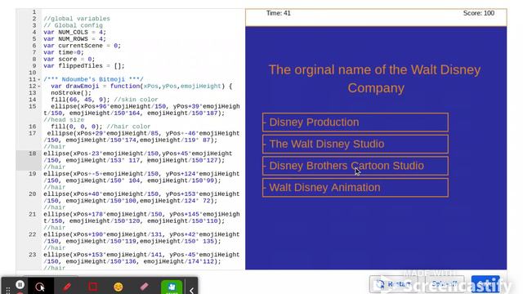Collapse code fold arrow at line 12
The image size is (523, 294).
[x=39, y=86]
